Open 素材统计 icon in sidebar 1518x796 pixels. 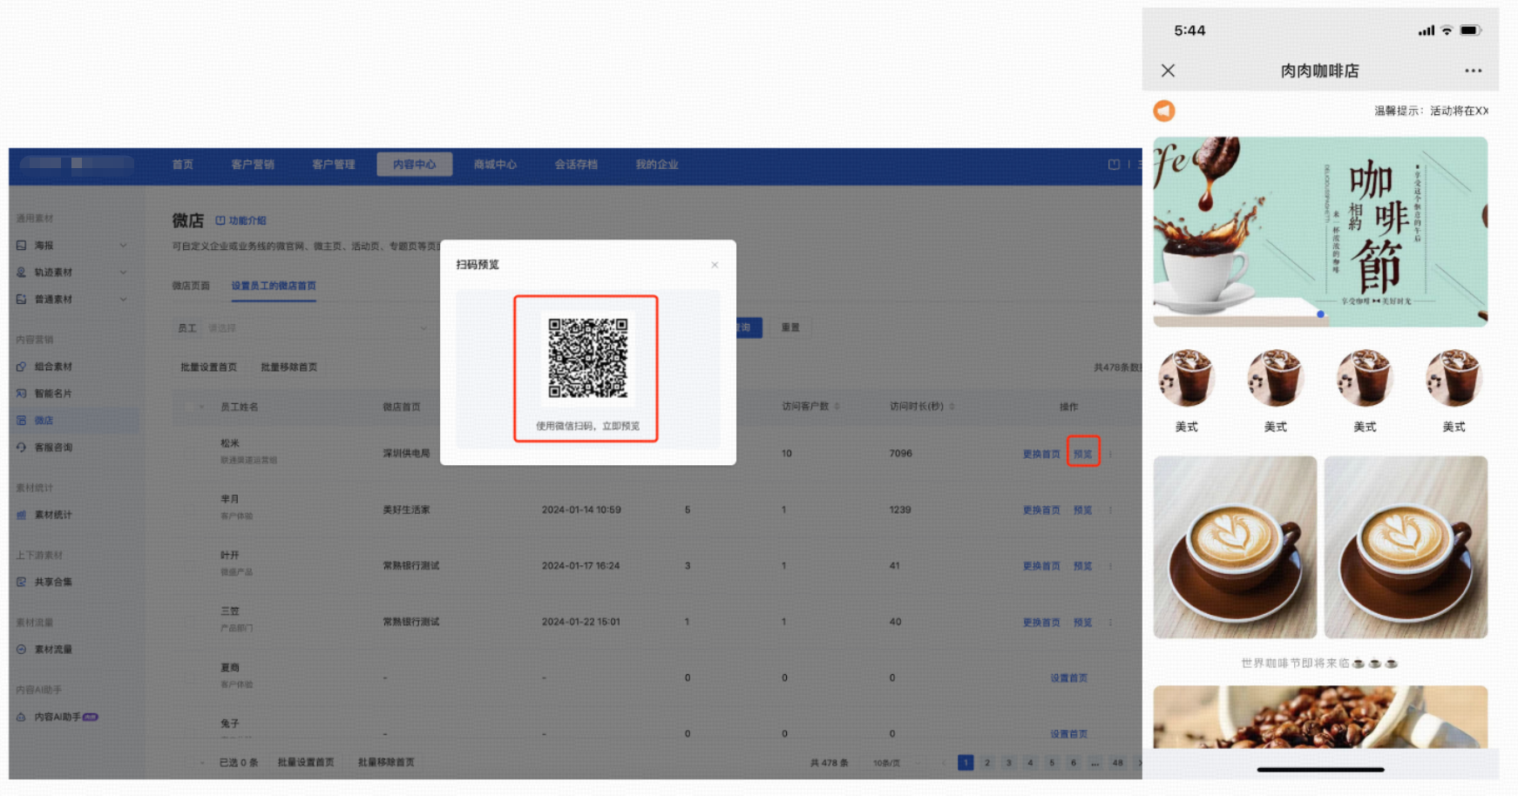(x=22, y=515)
